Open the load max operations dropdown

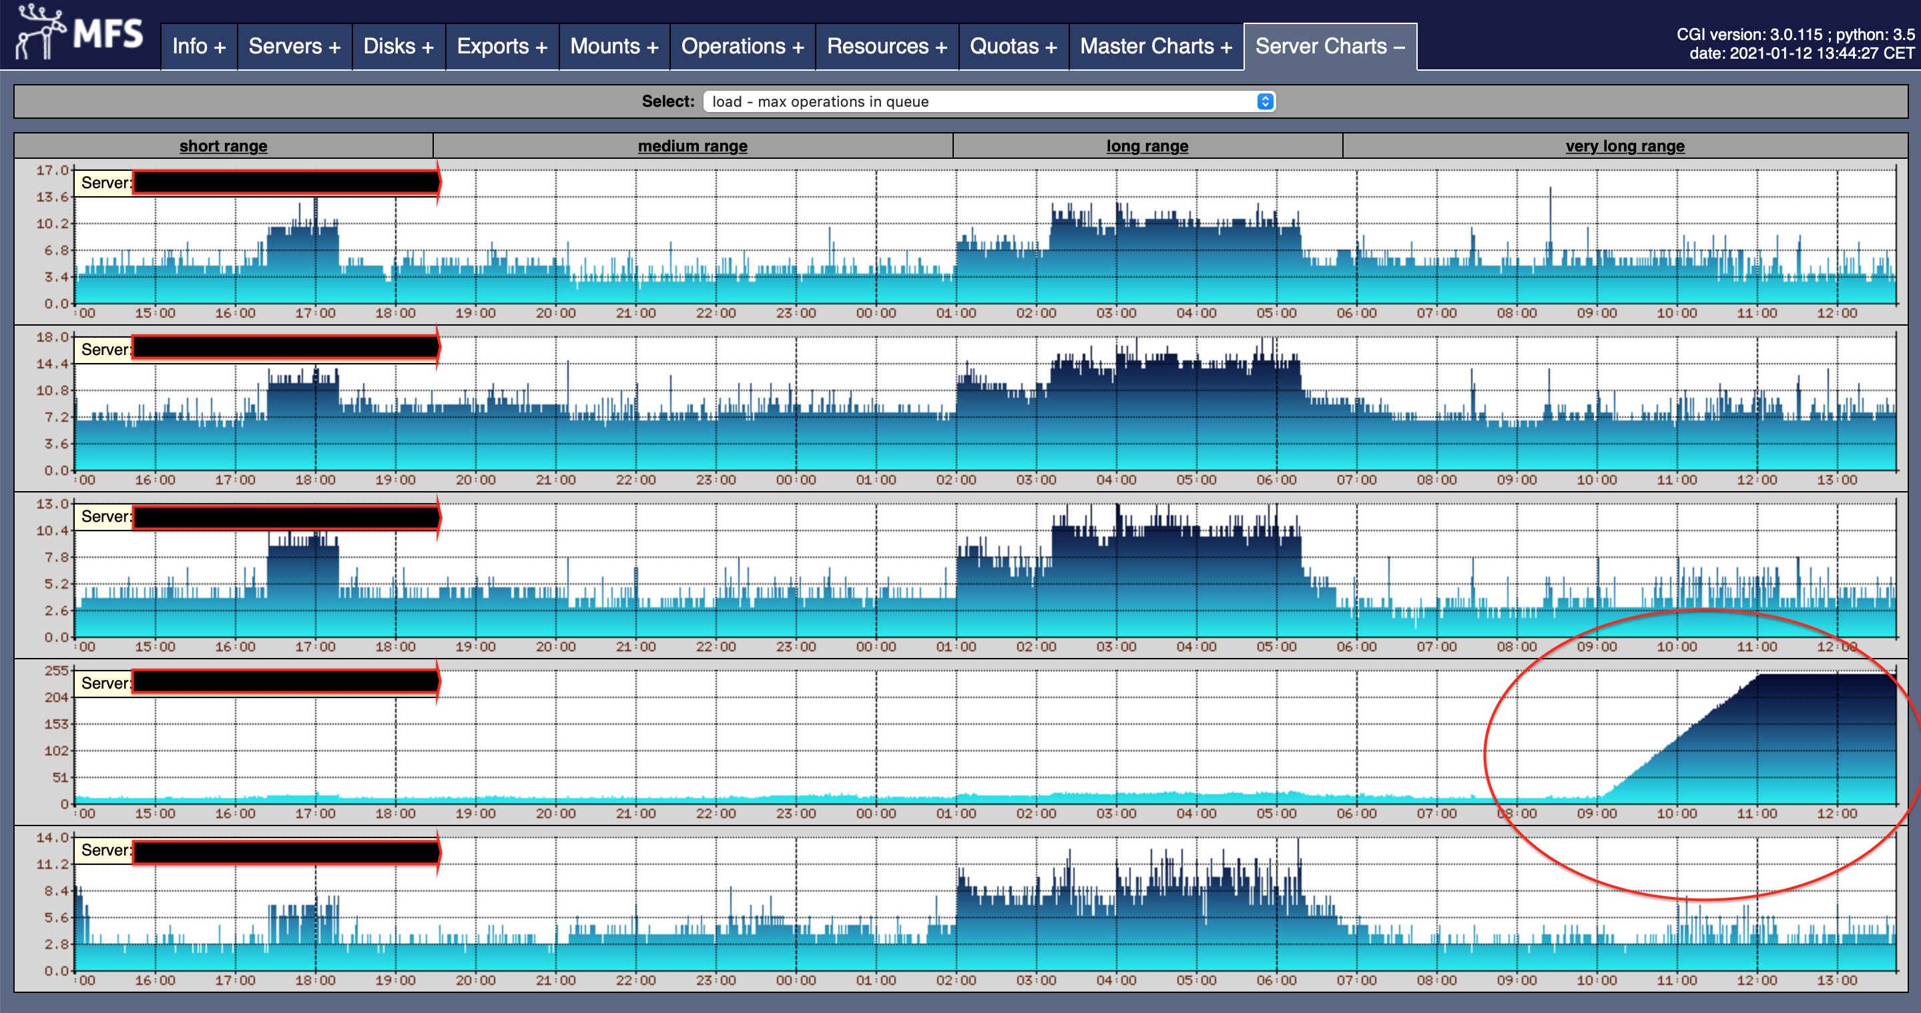[989, 101]
